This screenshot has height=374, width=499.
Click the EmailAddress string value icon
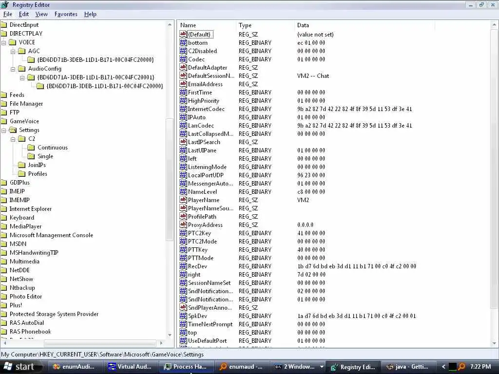click(x=183, y=84)
